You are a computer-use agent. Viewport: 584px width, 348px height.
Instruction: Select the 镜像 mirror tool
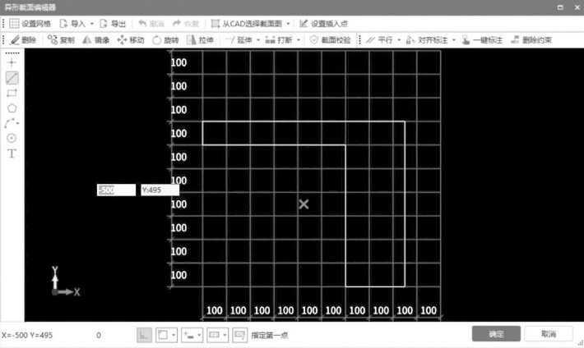pos(95,40)
